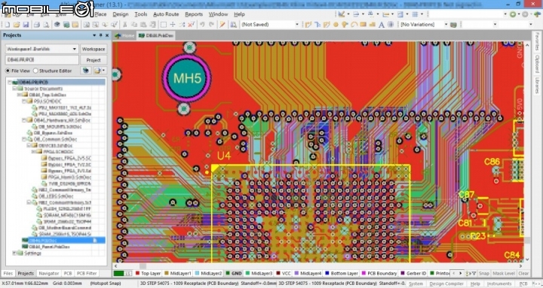
Task: Open the No Variations dropdown
Action: pyautogui.click(x=446, y=25)
